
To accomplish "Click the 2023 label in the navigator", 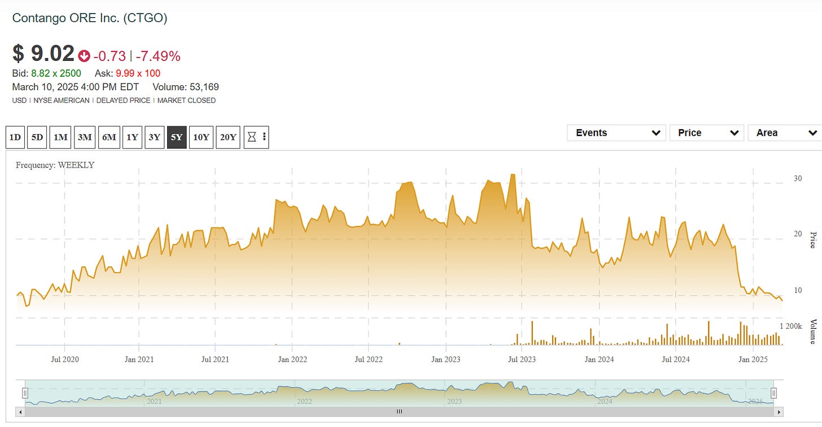I will (x=454, y=402).
